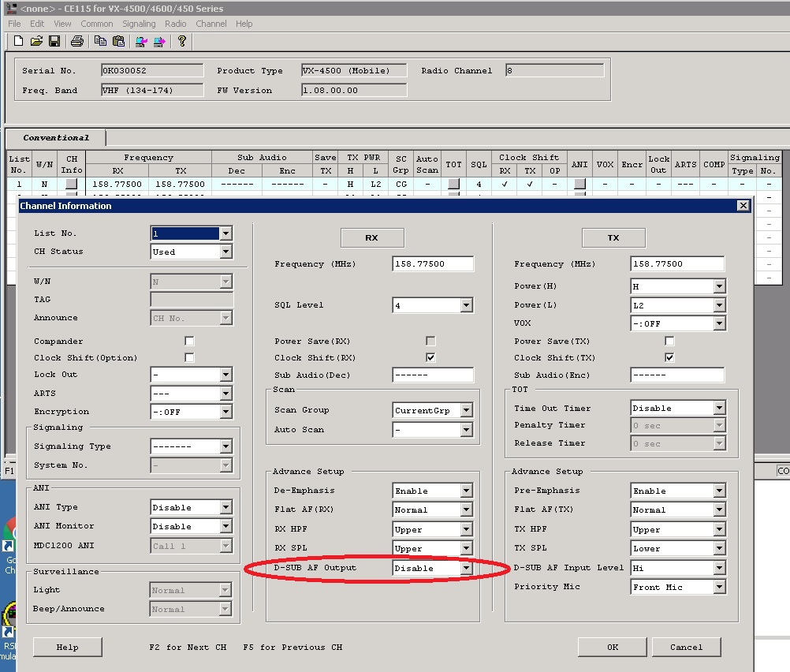Expand the ARTS dropdown
790x672 pixels.
tap(225, 394)
